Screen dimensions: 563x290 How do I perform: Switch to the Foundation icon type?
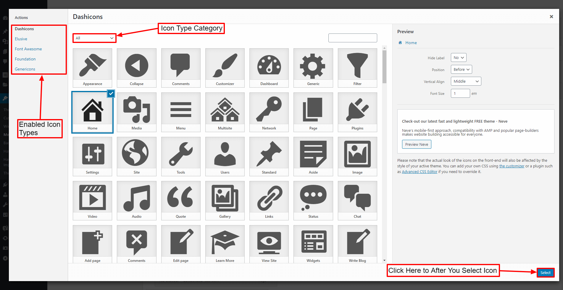[25, 59]
